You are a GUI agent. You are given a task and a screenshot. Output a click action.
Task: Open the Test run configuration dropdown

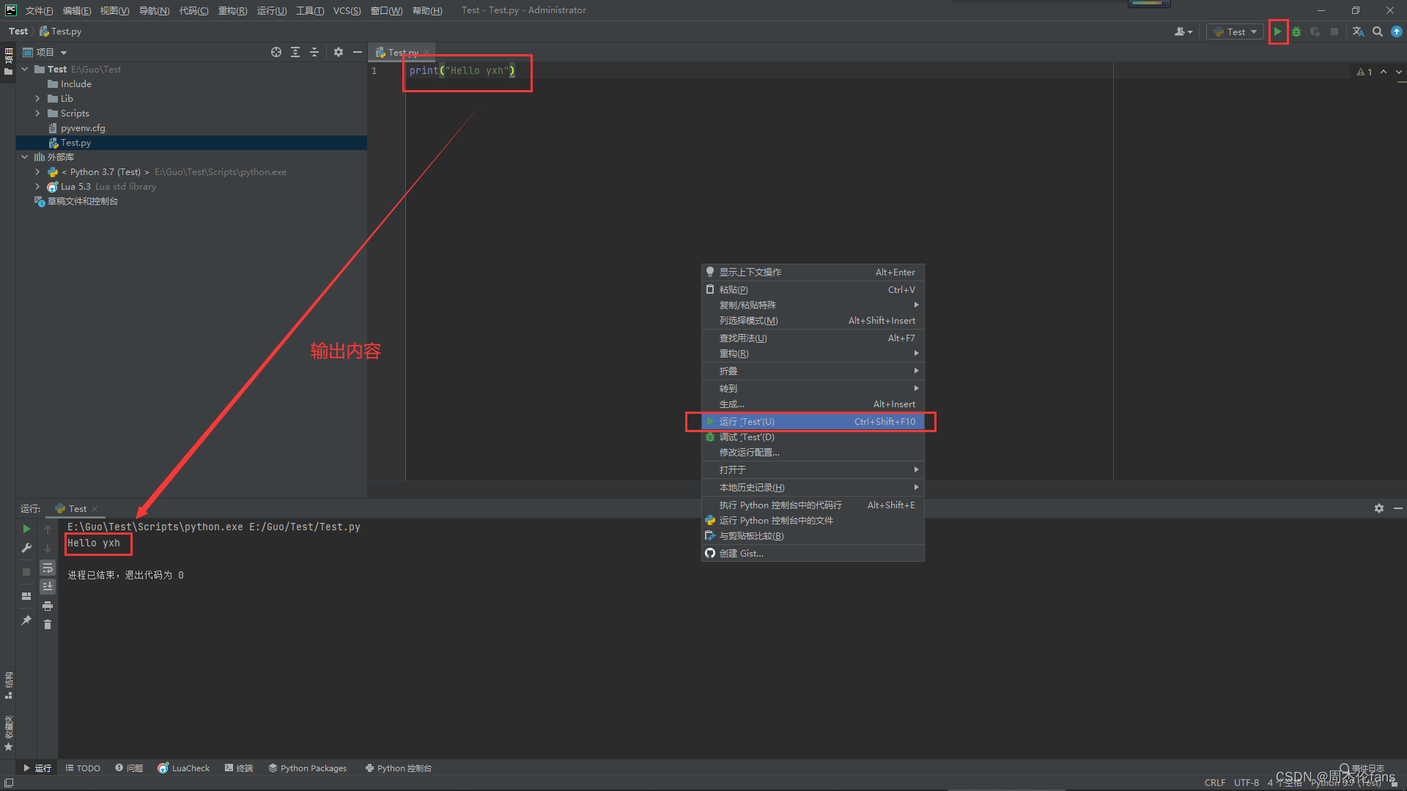1236,31
